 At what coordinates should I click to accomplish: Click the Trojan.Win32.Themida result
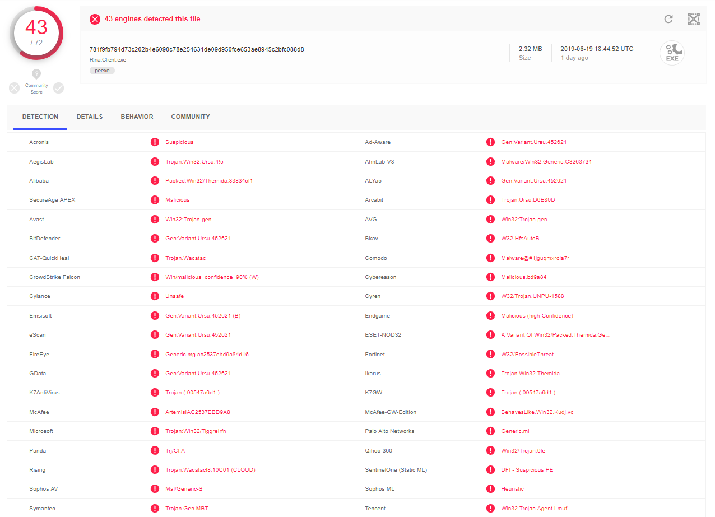click(530, 374)
